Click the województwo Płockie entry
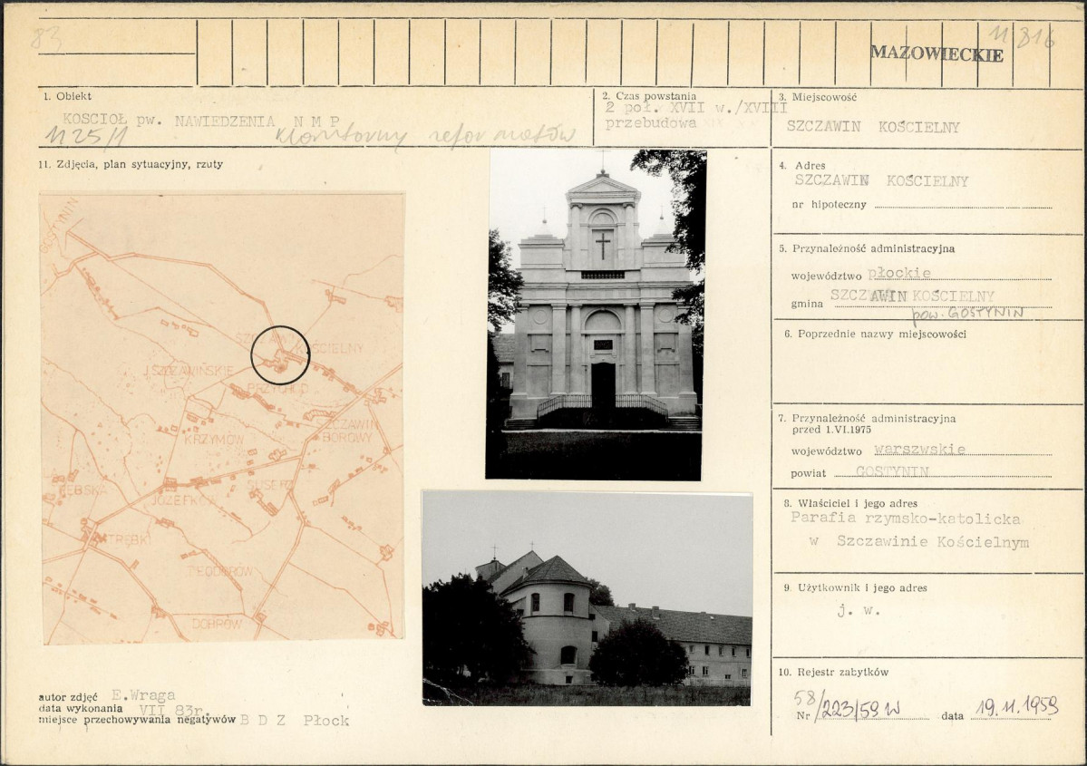 [899, 273]
